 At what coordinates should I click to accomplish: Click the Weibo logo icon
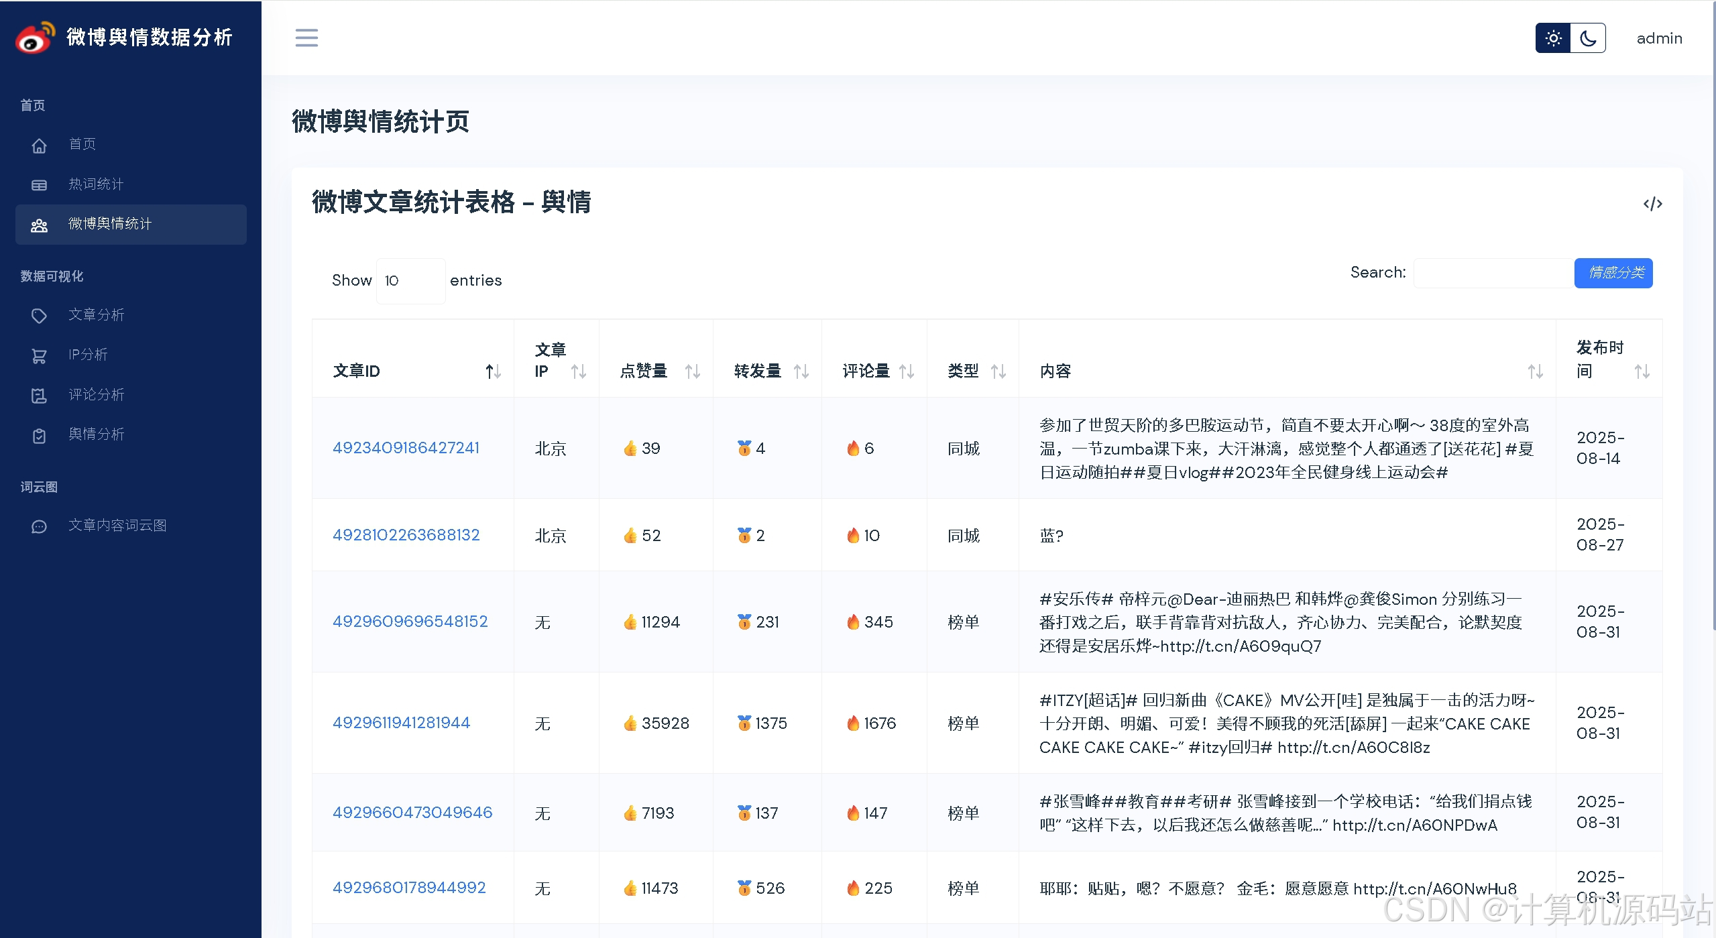(x=35, y=38)
